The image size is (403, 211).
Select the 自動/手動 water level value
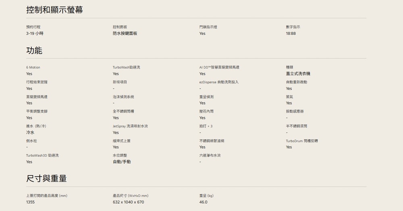pos(122,162)
